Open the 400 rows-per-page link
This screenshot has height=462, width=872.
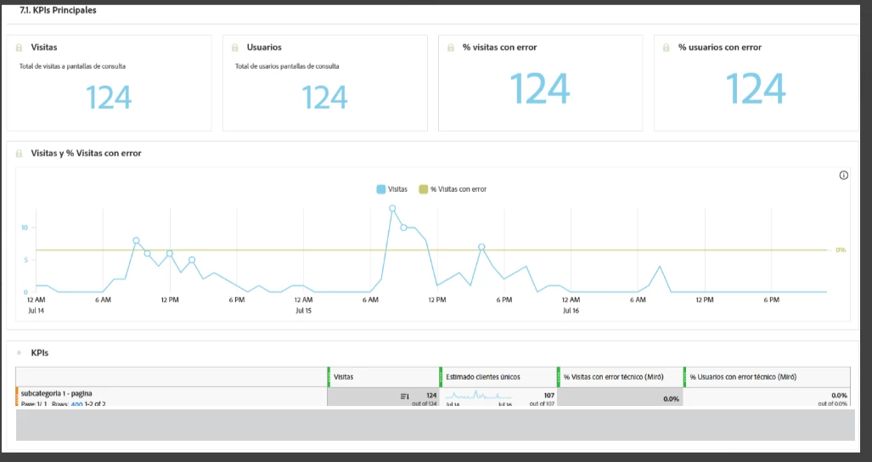pos(76,404)
